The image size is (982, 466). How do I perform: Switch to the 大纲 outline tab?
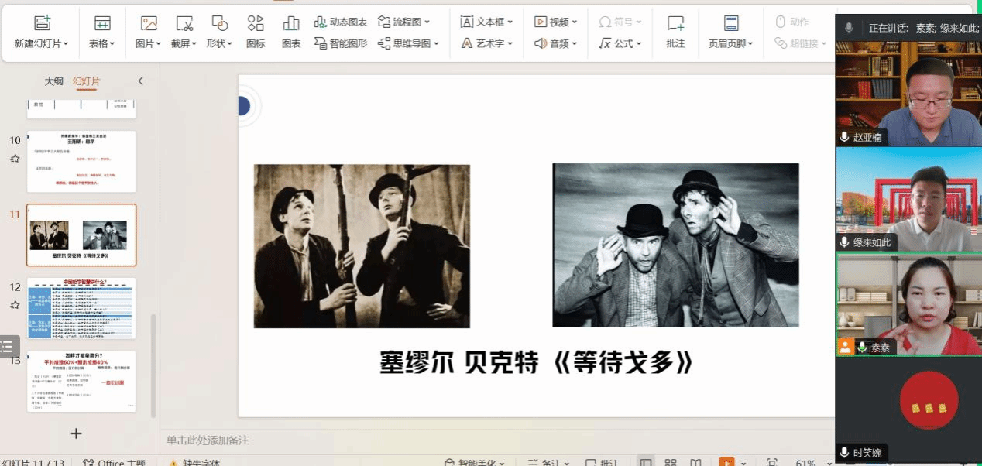point(53,81)
